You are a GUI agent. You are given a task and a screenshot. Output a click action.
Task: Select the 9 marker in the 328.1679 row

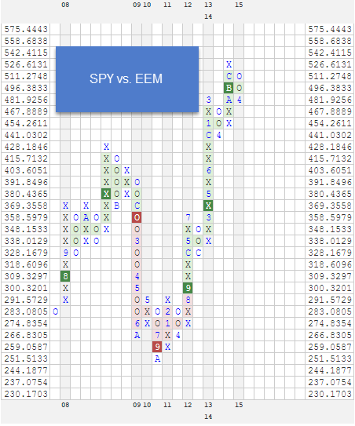coord(65,253)
